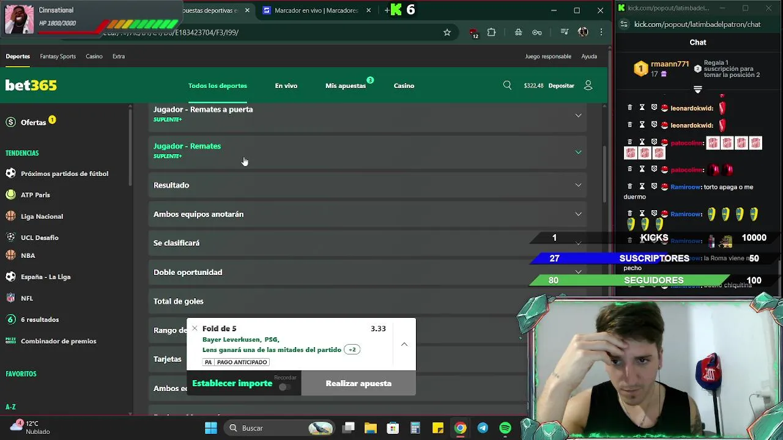Open Microsoft Store from the taskbar

click(393, 428)
